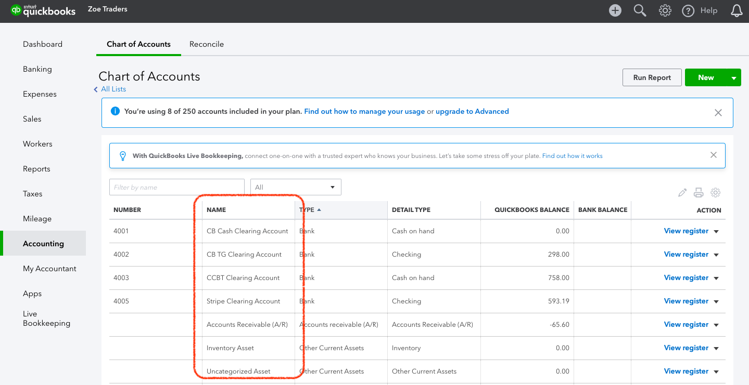The width and height of the screenshot is (749, 385).
Task: Click the Filter by name input field
Action: point(176,187)
